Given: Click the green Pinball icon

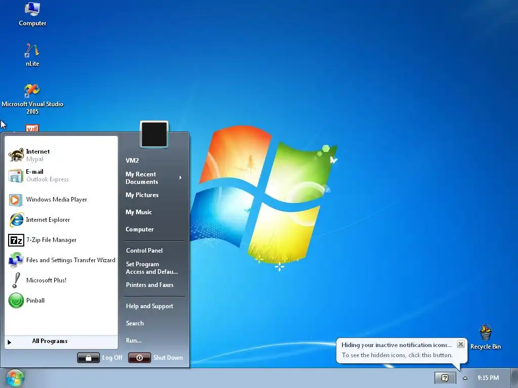Looking at the screenshot, I should [16, 301].
